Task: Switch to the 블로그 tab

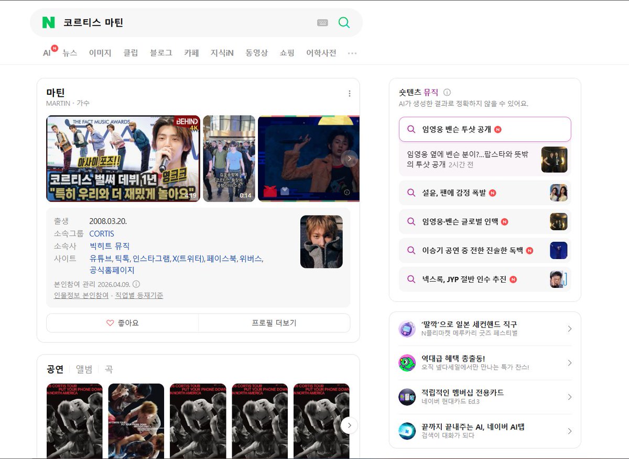Action: pos(161,53)
